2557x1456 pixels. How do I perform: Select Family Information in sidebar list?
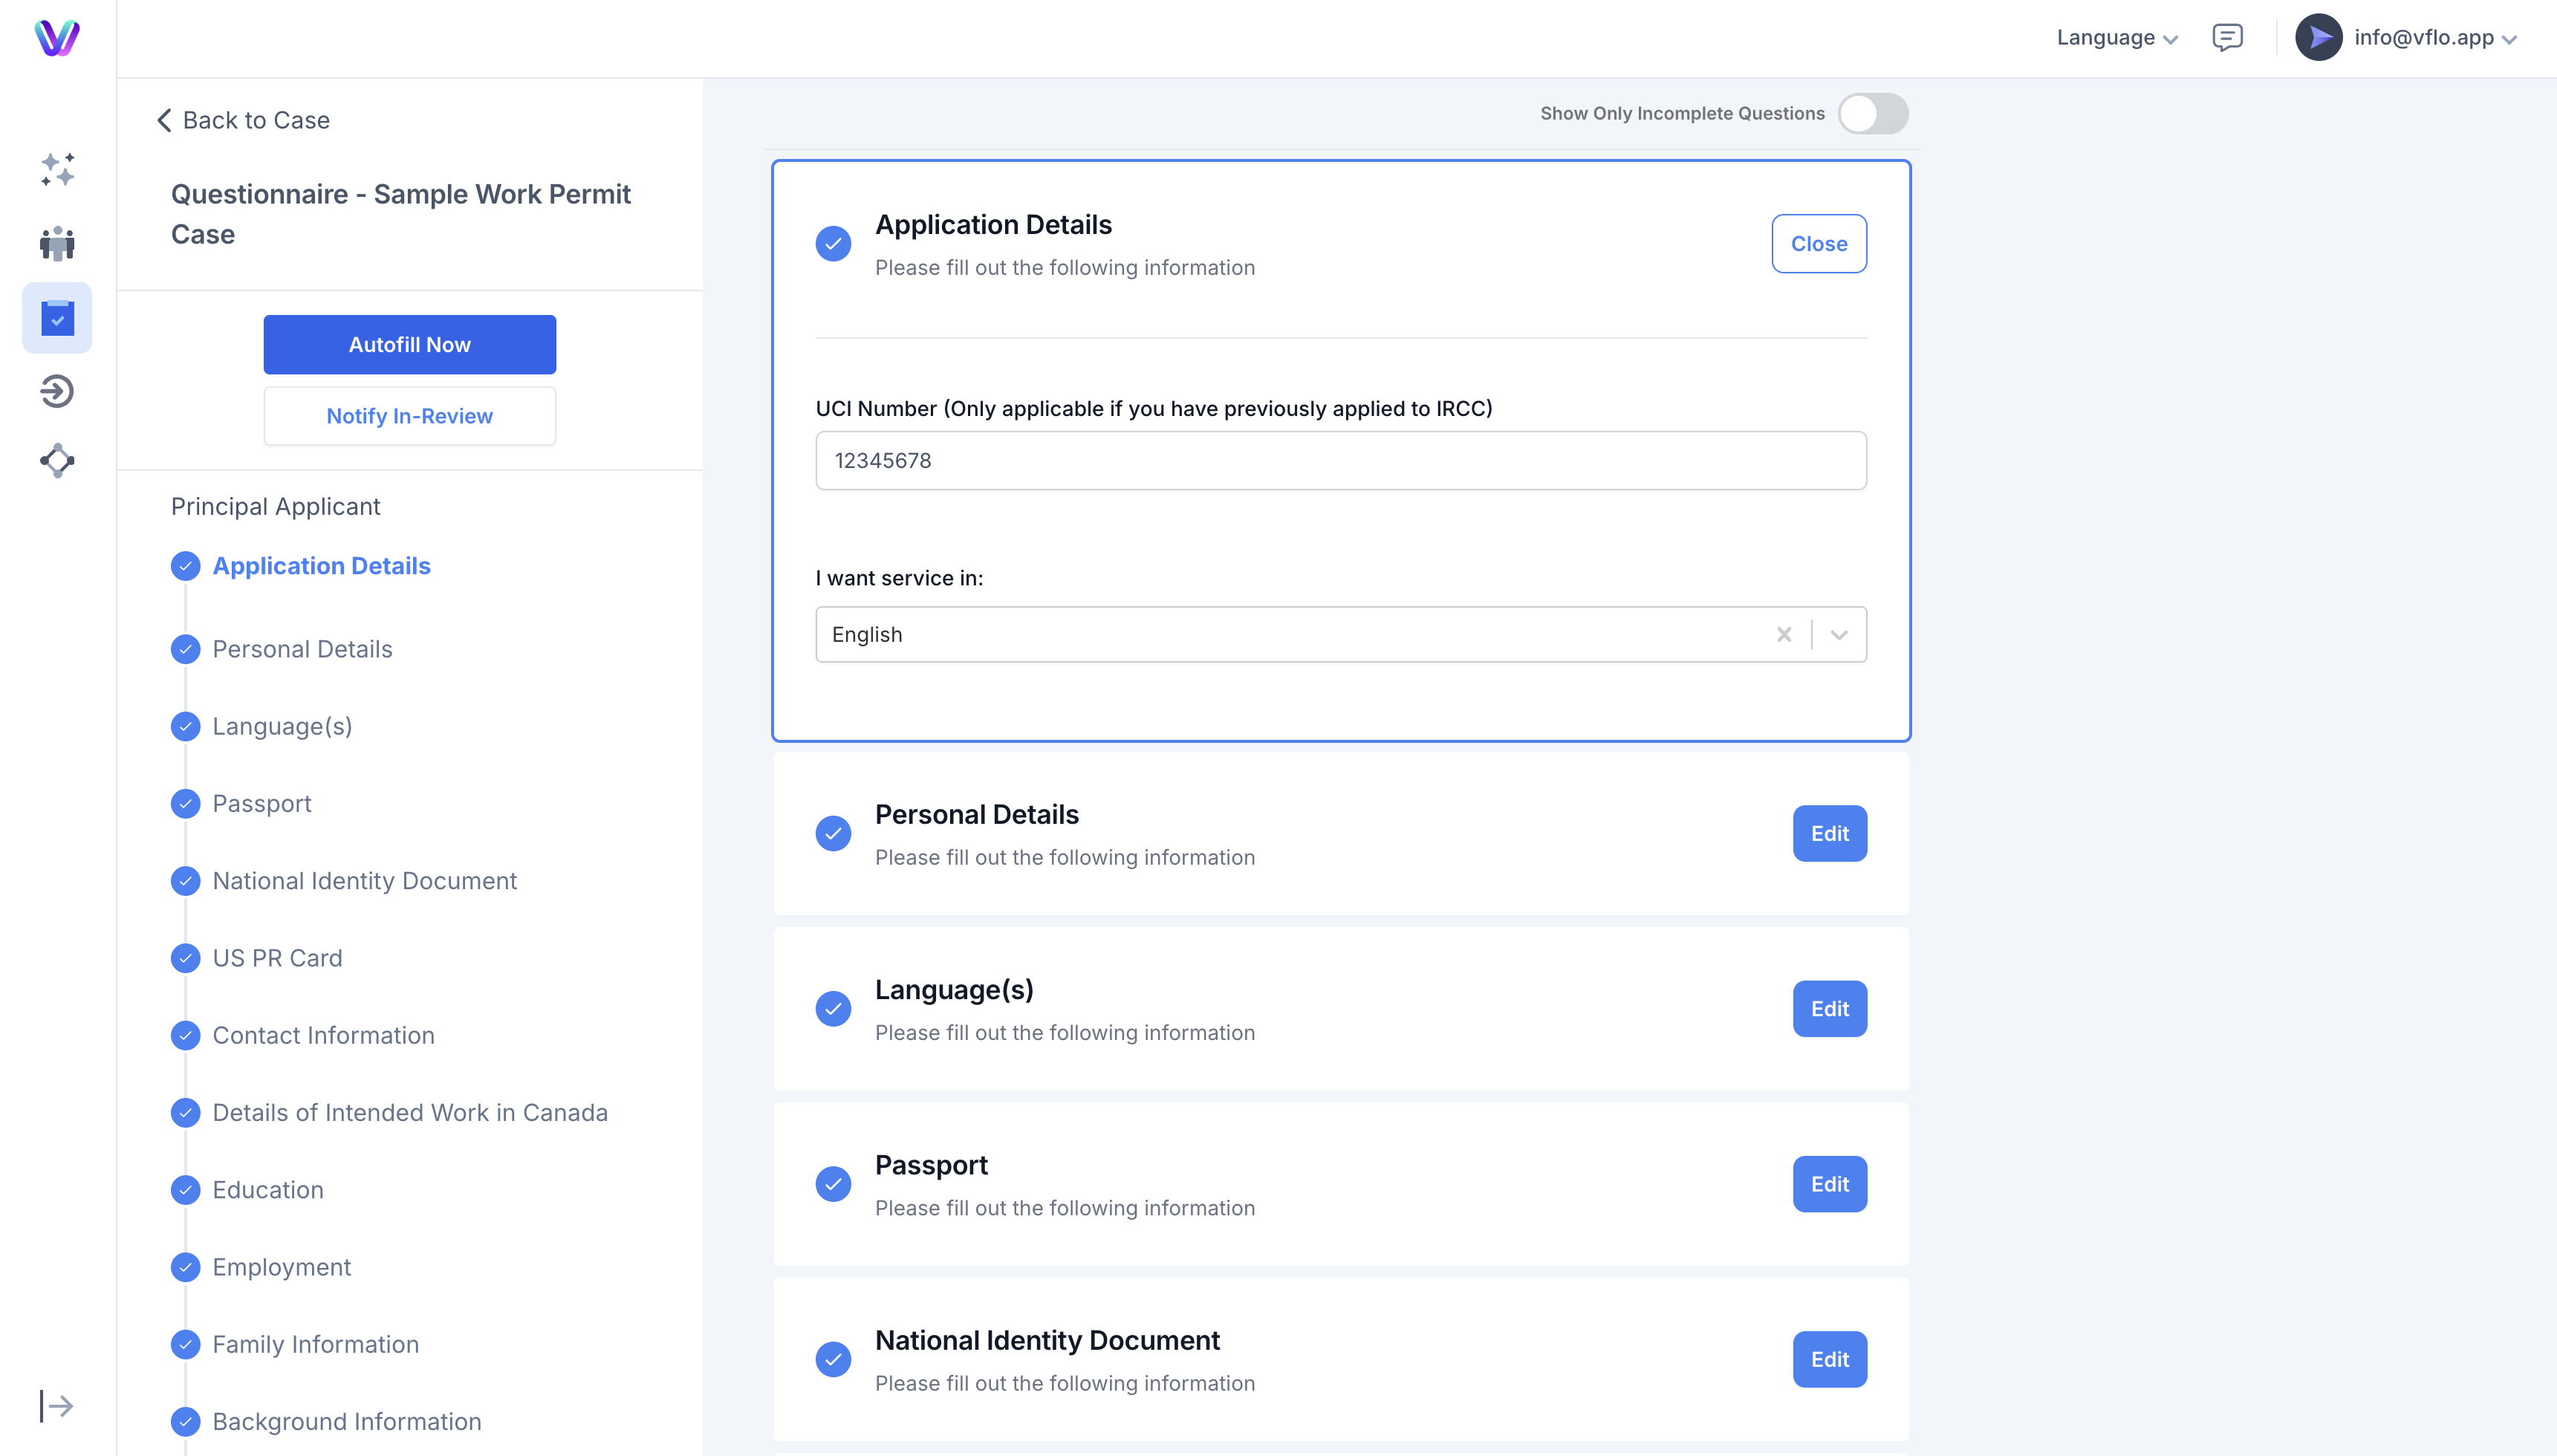point(315,1344)
